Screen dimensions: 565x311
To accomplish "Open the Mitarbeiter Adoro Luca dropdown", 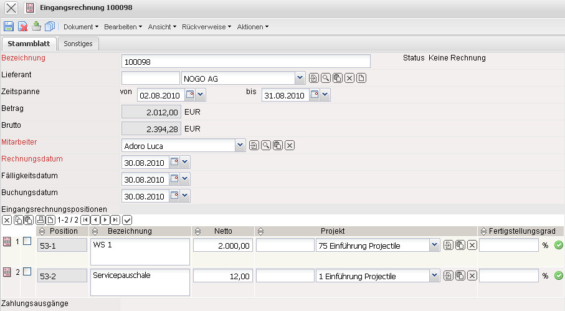I will coord(241,145).
